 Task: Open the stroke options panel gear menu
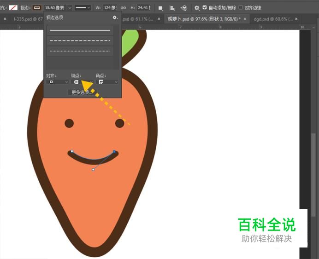click(115, 17)
